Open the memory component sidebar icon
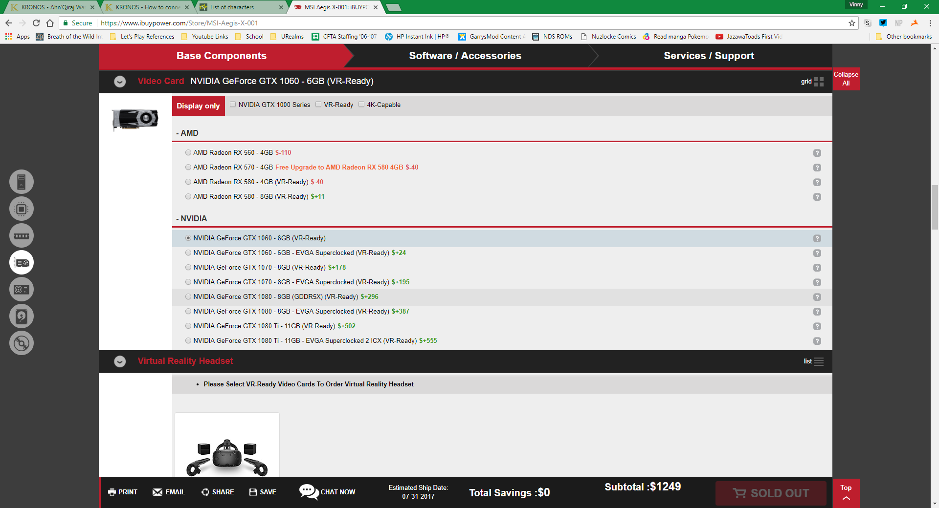 pyautogui.click(x=22, y=236)
